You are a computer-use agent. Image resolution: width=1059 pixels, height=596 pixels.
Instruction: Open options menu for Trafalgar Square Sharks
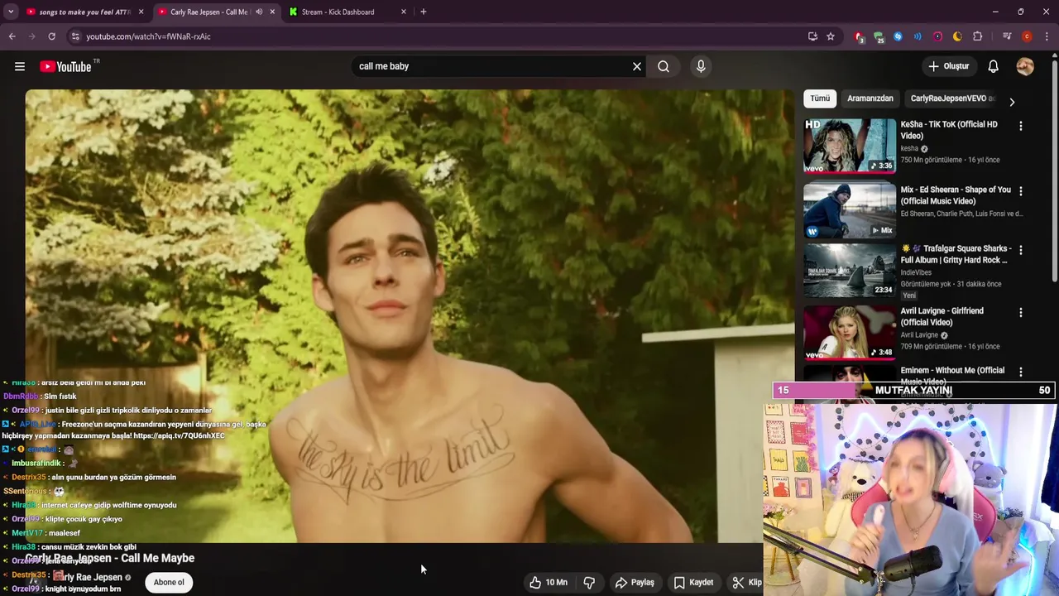tap(1020, 250)
